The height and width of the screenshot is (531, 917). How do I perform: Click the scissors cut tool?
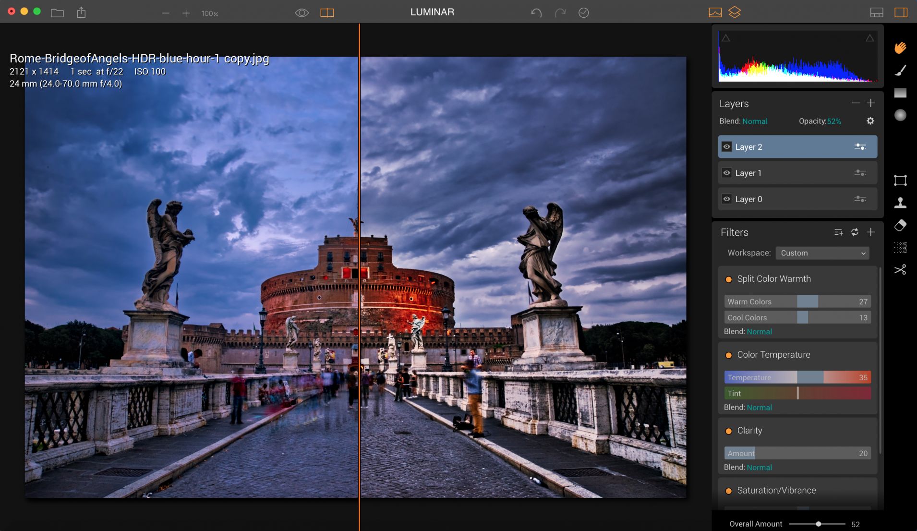click(900, 270)
